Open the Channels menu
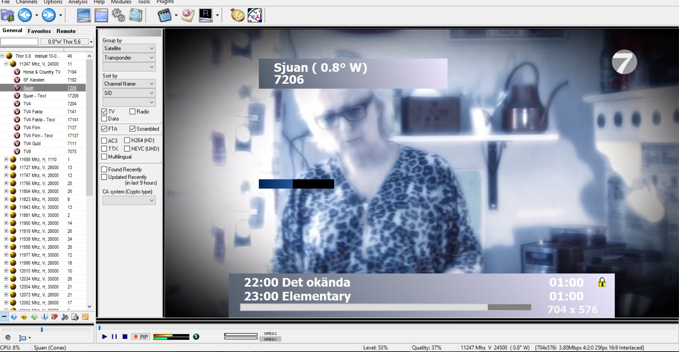 click(x=27, y=2)
